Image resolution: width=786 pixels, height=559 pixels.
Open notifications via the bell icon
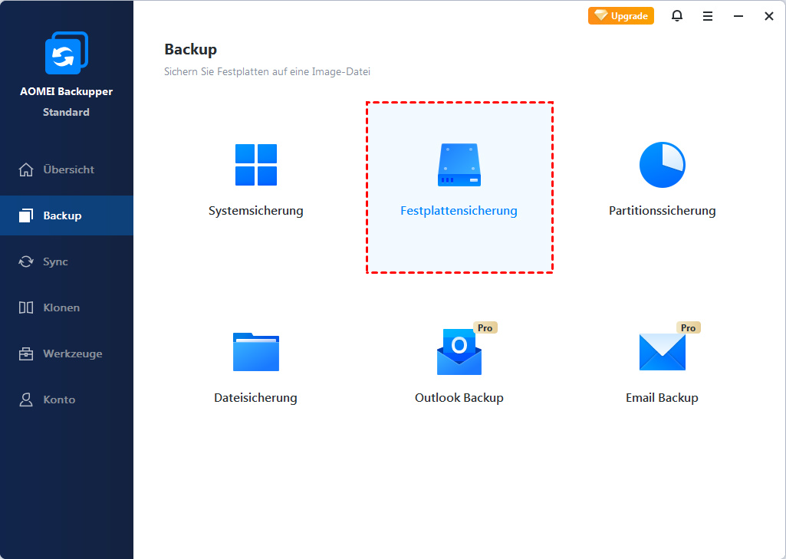(x=676, y=16)
